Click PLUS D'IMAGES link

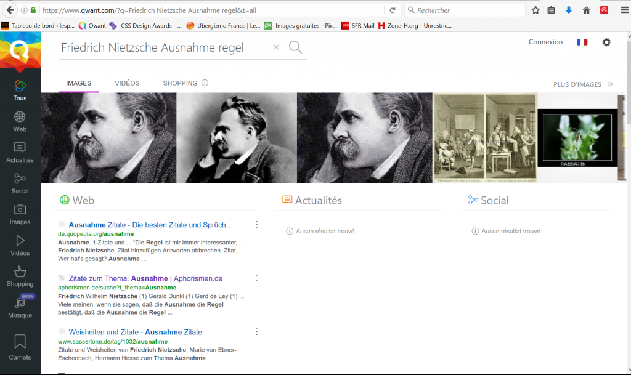tap(577, 84)
